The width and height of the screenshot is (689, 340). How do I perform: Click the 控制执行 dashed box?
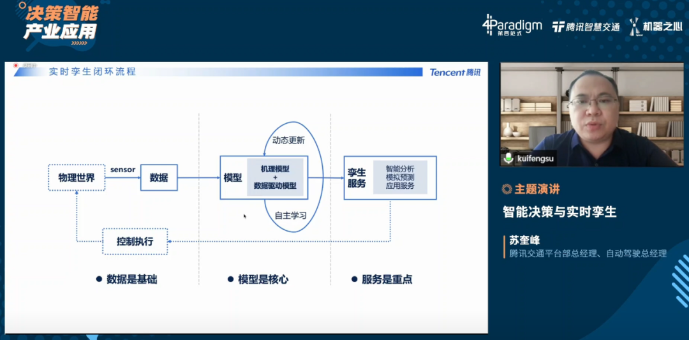coord(135,241)
